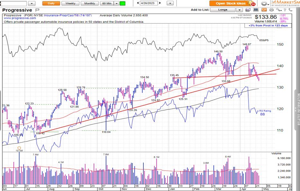Click the RS Rating 88 label

(265, 113)
